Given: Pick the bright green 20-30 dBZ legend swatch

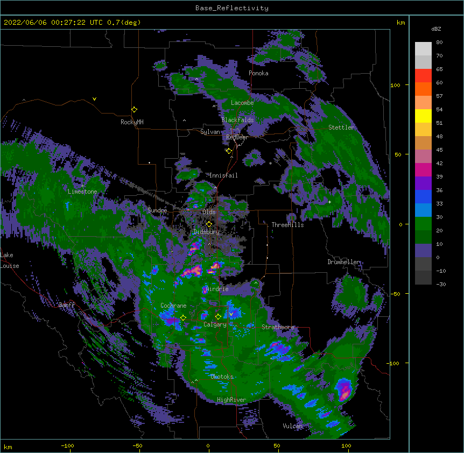Looking at the screenshot, I should (423, 224).
